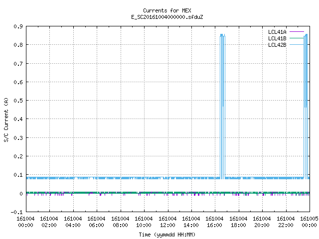This screenshot has width=319, height=239.
Task: Click the 0.7 y-axis tick label
Action: tap(18, 64)
